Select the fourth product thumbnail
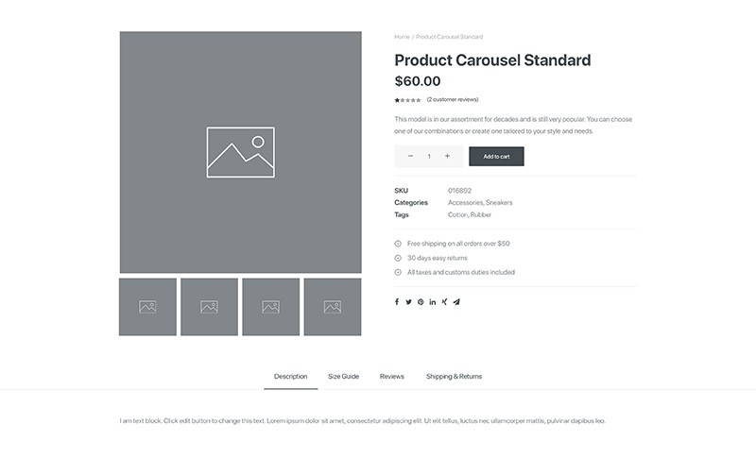 coord(333,307)
